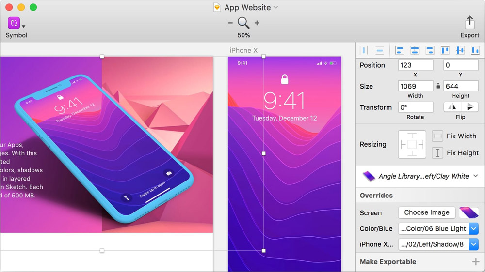Screen dimensions: 485x272
Task: Open the Angle Library symbol selector
Action: click(420, 176)
